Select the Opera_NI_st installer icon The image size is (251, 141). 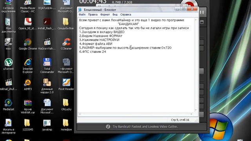point(28,22)
